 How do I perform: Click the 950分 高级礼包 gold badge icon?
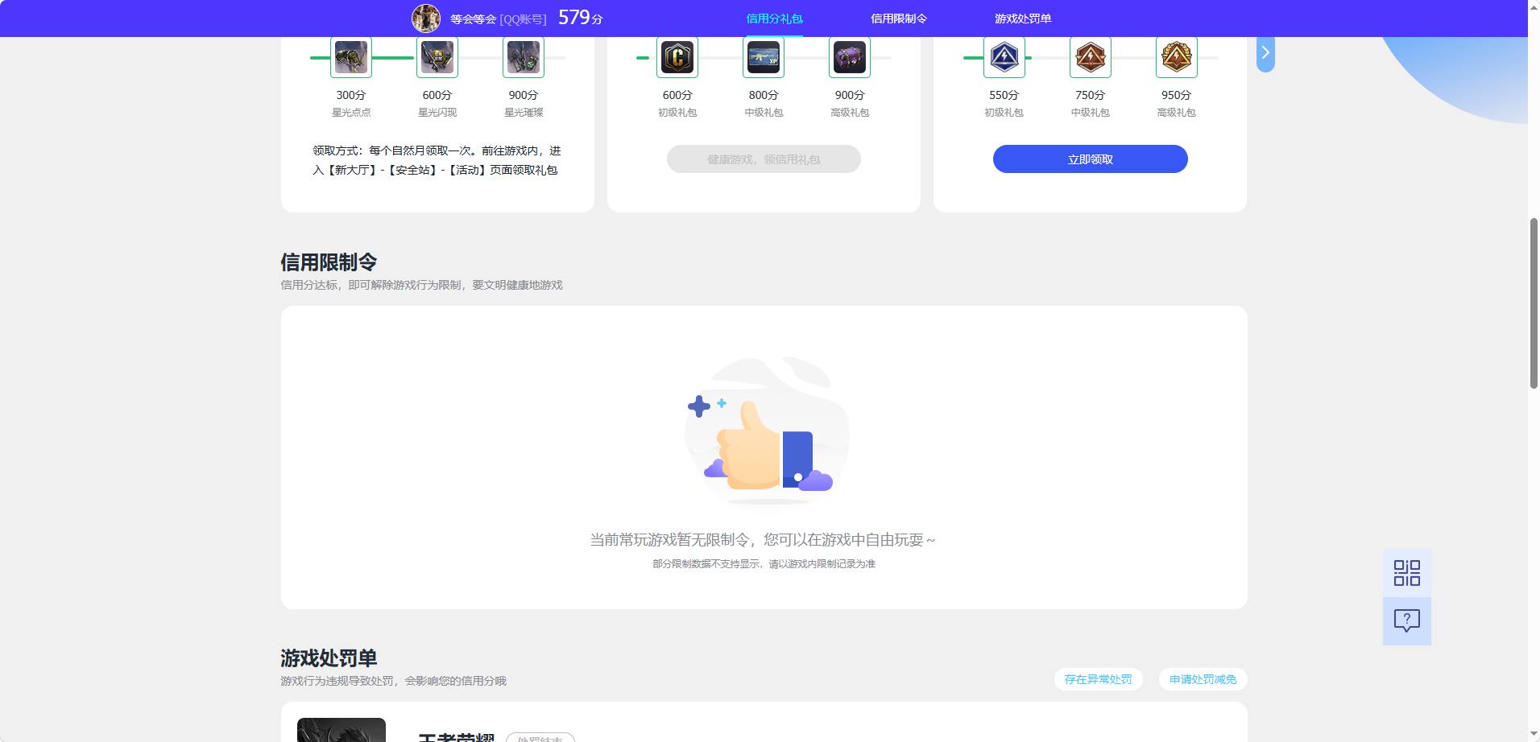tap(1177, 57)
